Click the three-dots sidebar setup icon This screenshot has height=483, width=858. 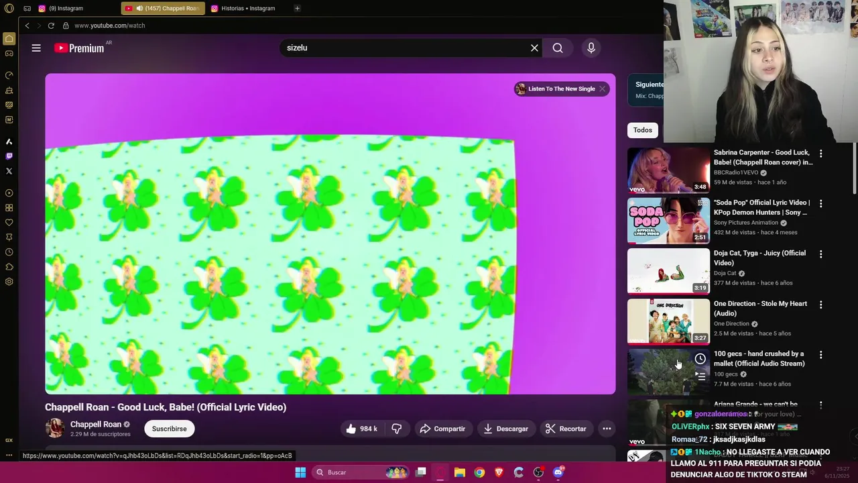coord(9,455)
